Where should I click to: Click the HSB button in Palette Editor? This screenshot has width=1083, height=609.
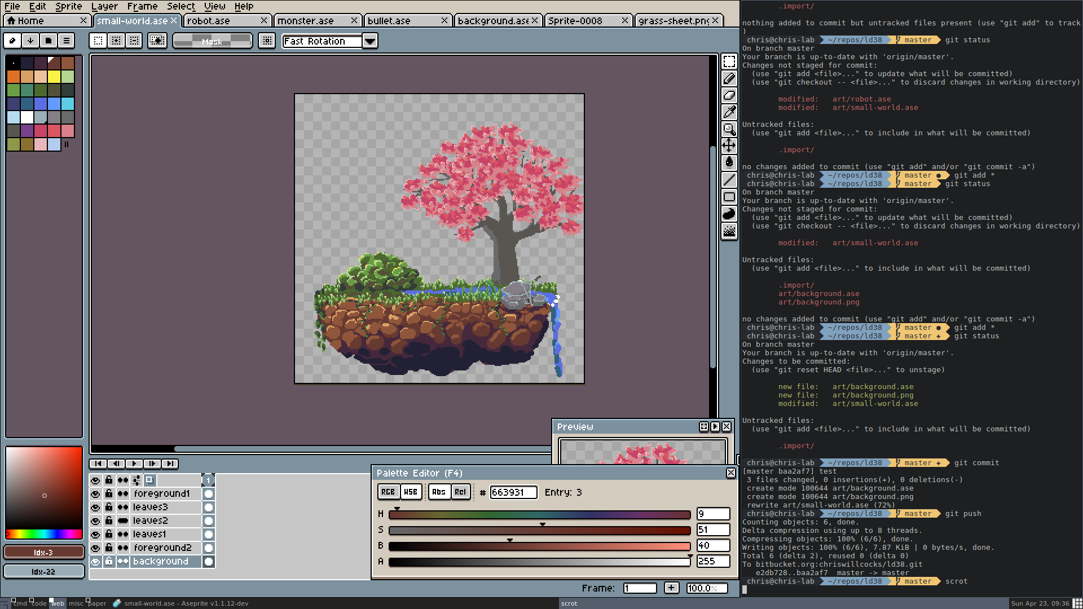pos(411,492)
